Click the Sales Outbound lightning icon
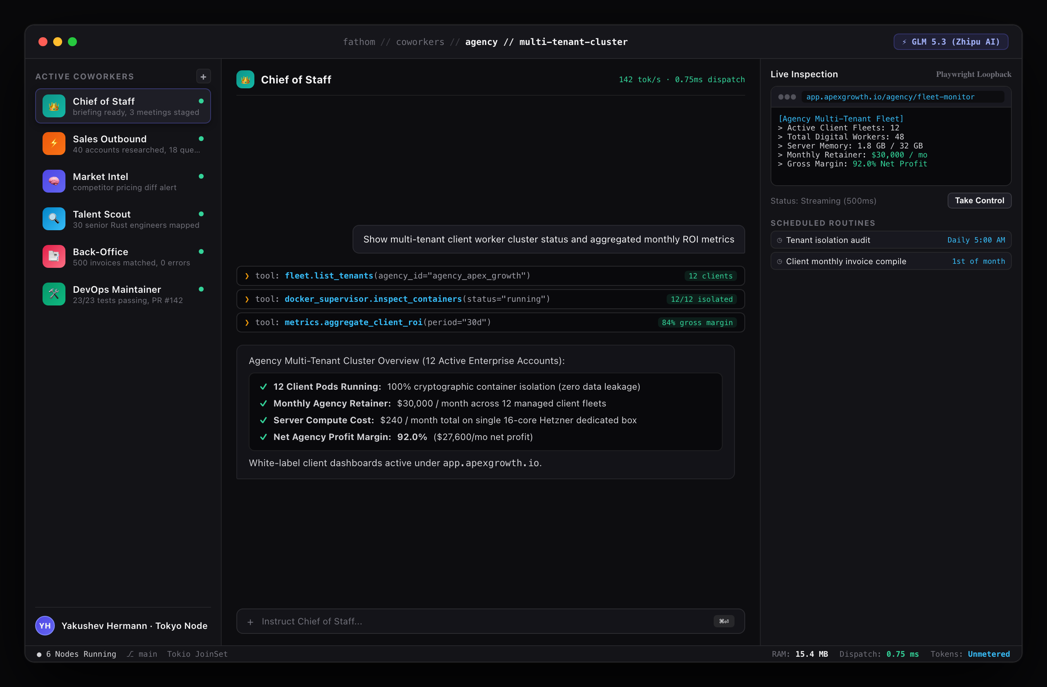Viewport: 1047px width, 687px height. [54, 144]
